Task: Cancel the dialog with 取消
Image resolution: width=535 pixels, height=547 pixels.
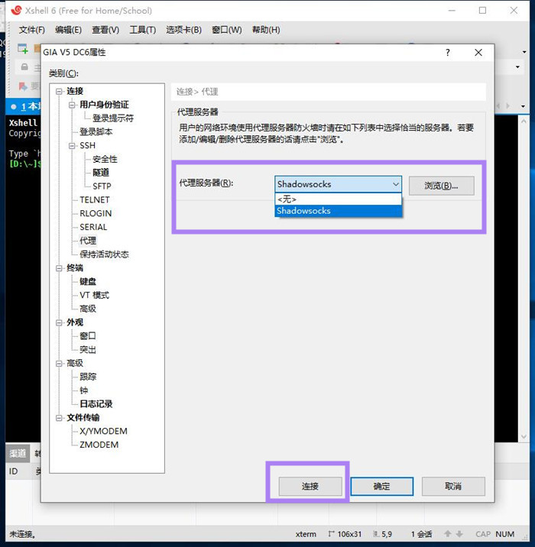Action: click(x=453, y=487)
